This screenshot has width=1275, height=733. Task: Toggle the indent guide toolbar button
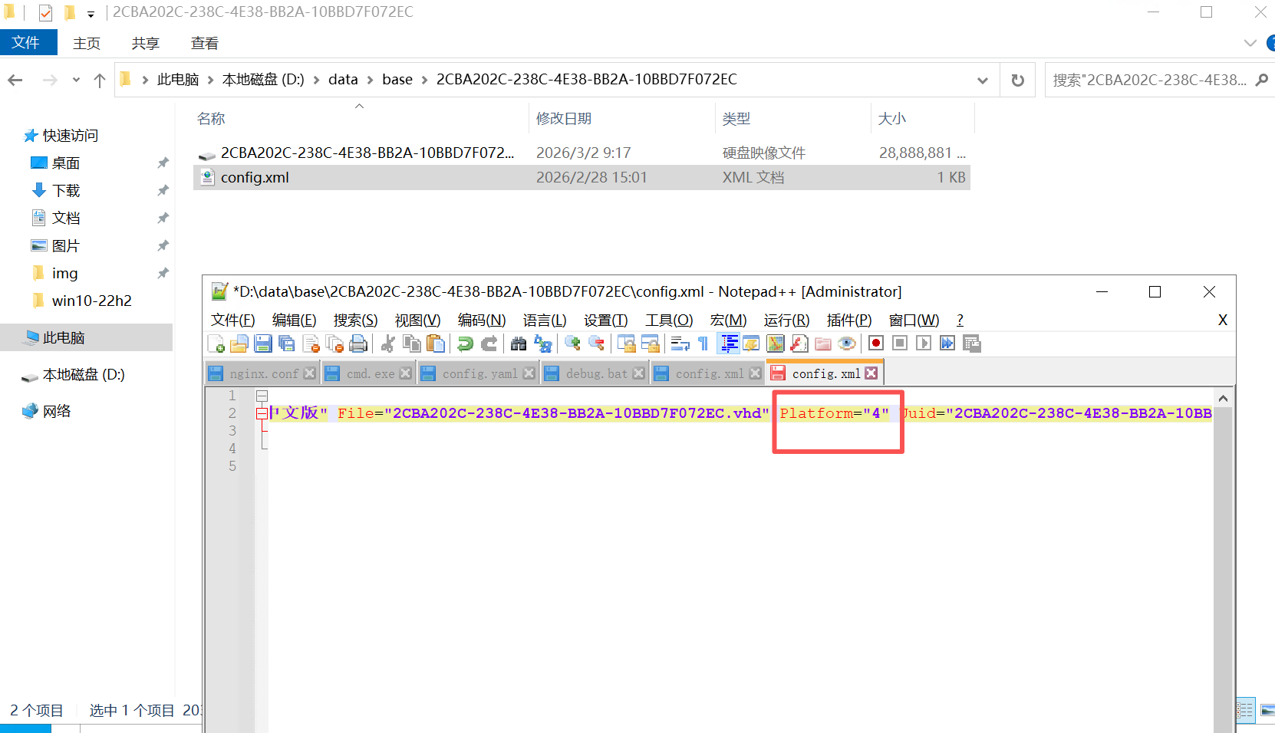[729, 343]
